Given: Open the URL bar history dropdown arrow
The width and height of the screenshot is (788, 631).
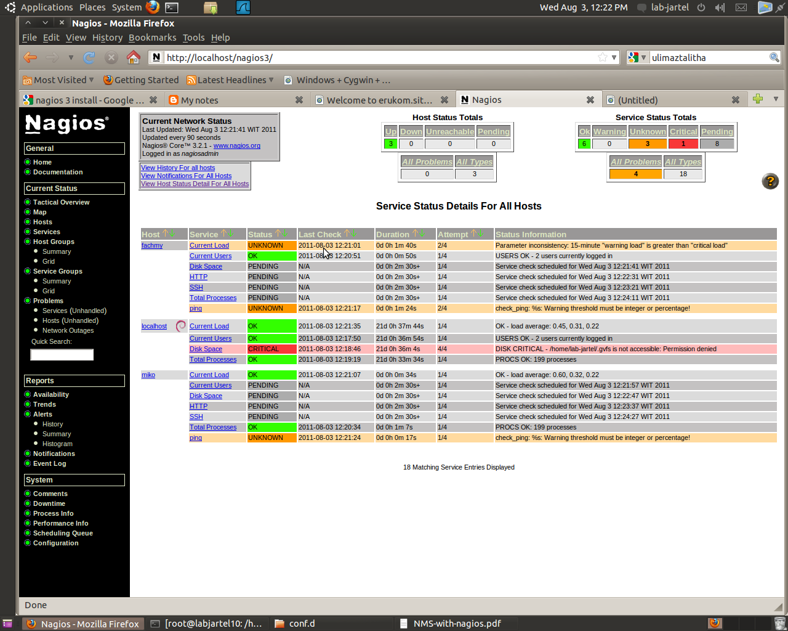Looking at the screenshot, I should (614, 57).
